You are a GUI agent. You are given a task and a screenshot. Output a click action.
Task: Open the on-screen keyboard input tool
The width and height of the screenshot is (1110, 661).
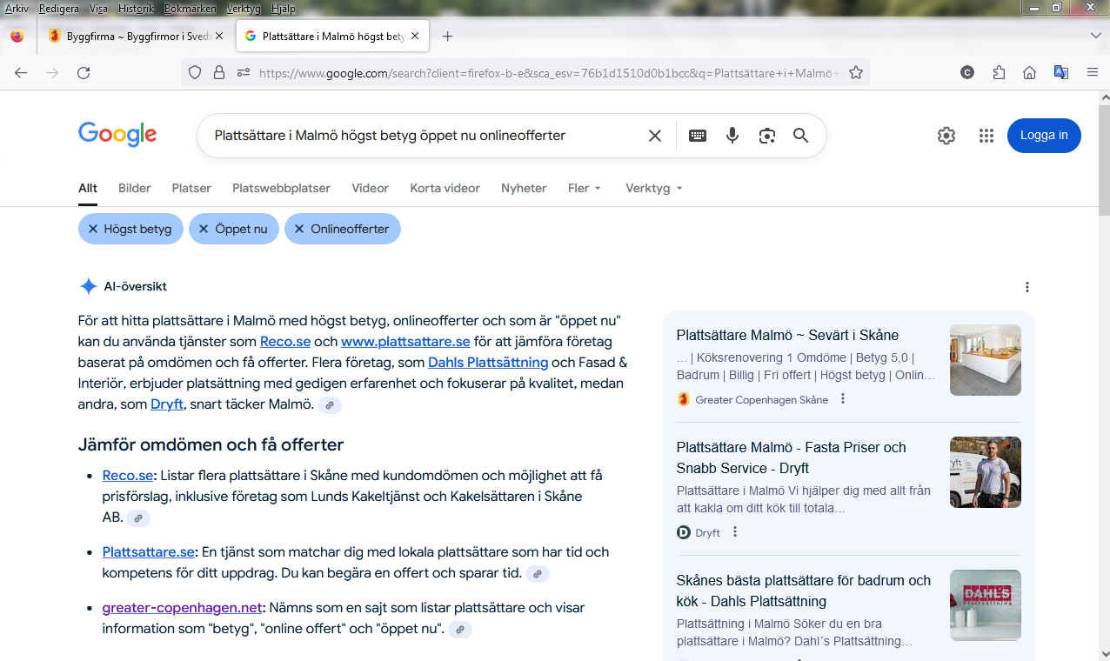pyautogui.click(x=698, y=136)
